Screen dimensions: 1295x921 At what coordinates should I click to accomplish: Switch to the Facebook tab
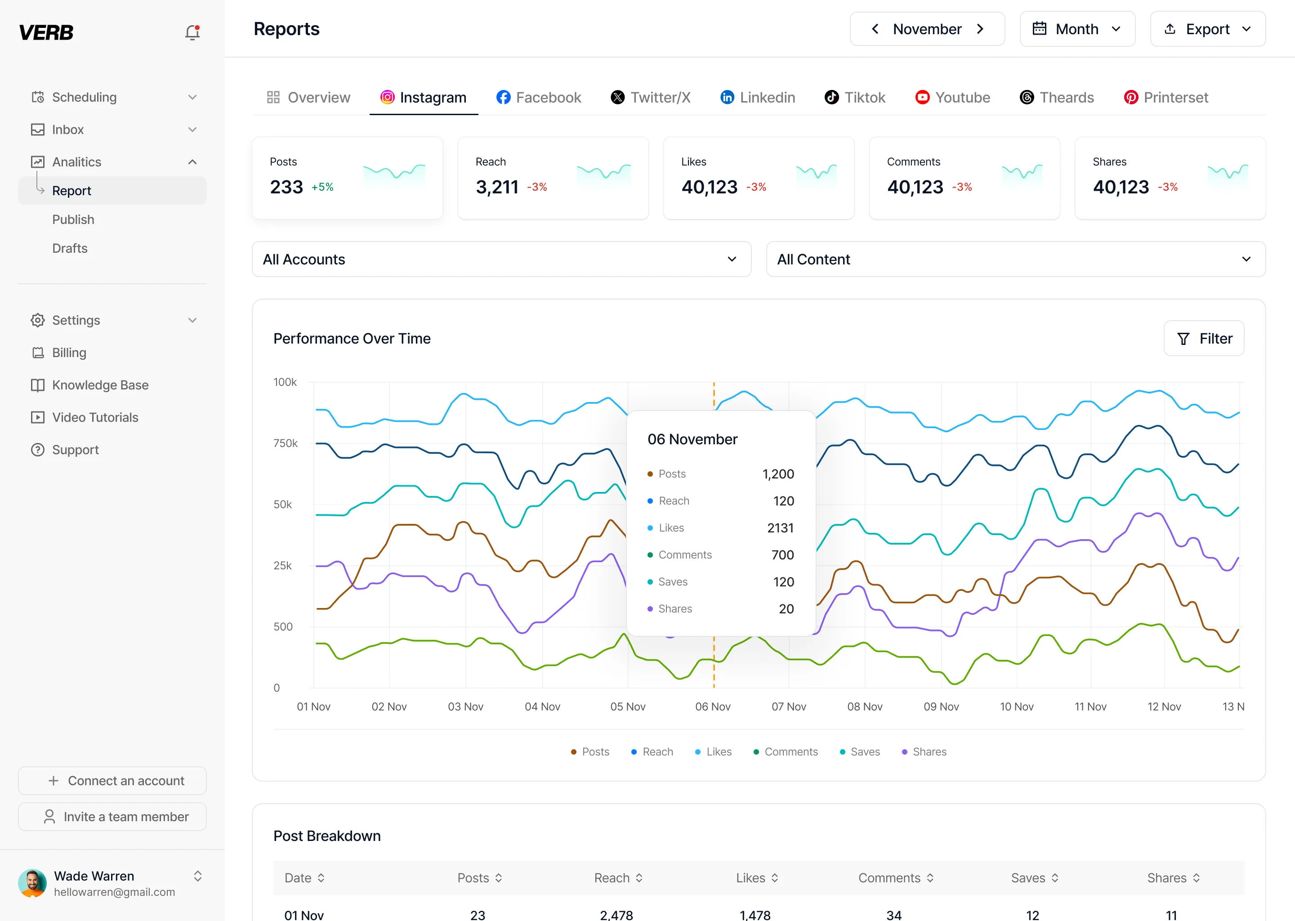[539, 98]
